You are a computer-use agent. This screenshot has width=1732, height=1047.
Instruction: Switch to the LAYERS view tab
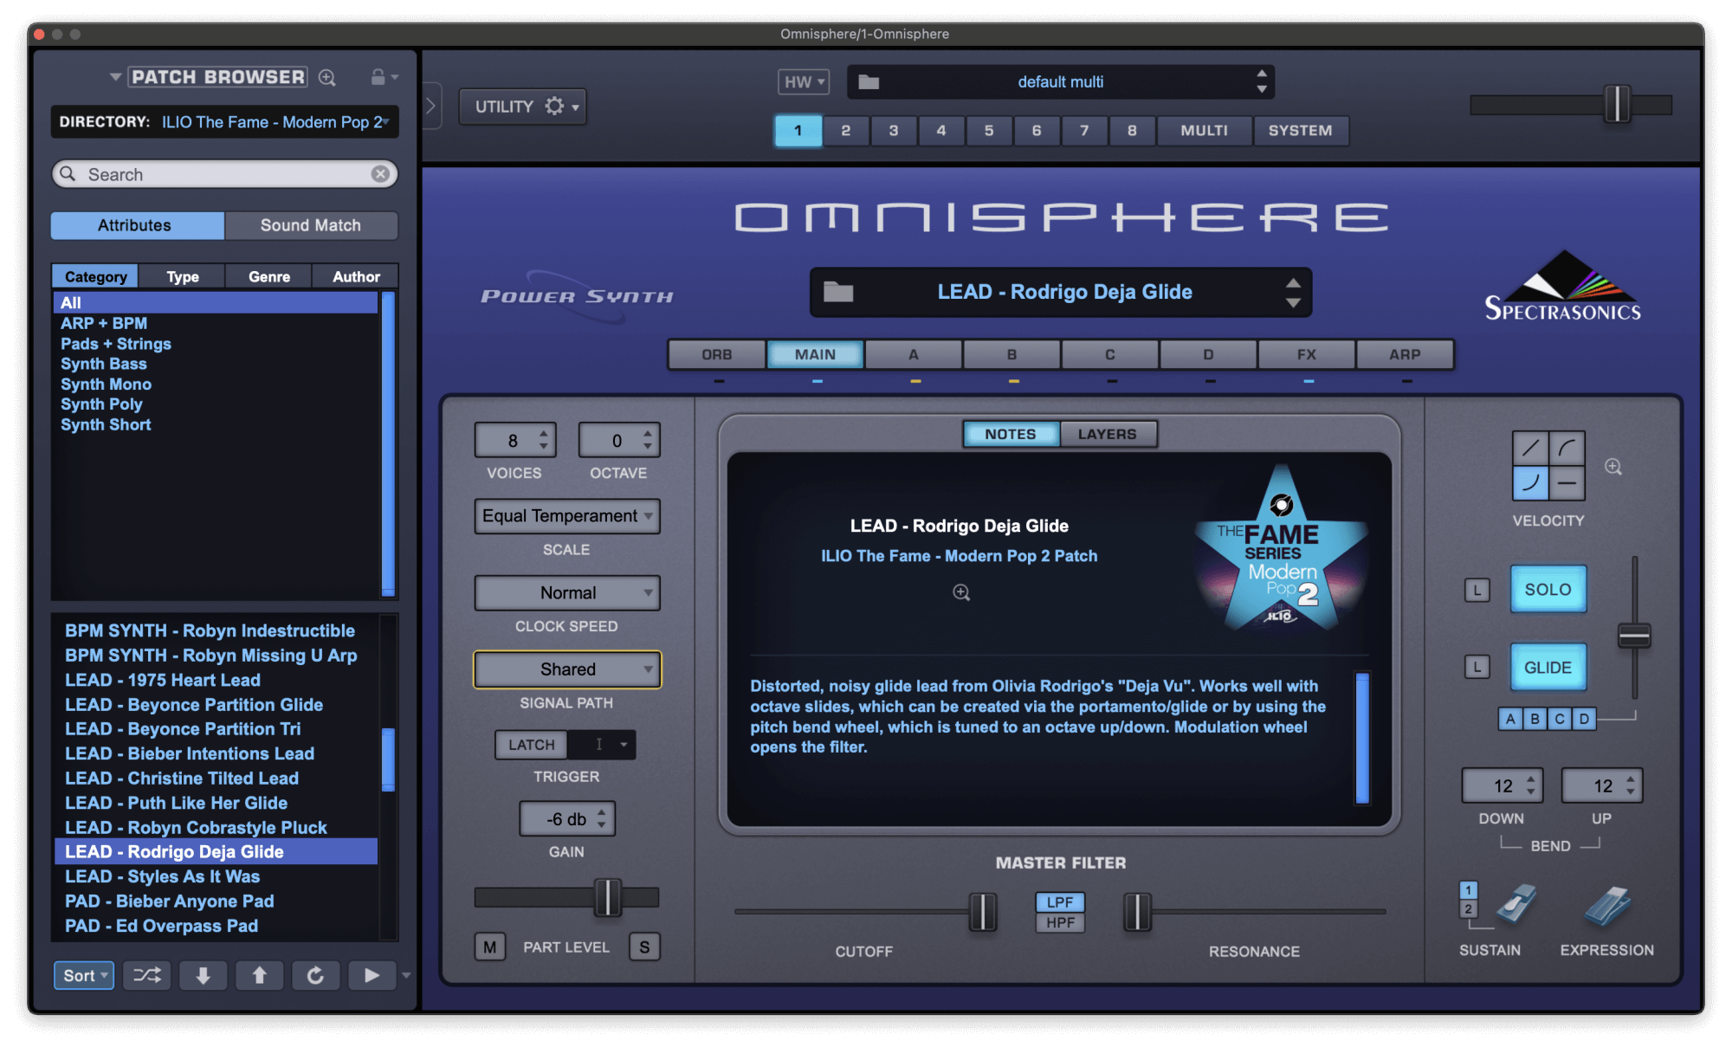click(x=1108, y=434)
